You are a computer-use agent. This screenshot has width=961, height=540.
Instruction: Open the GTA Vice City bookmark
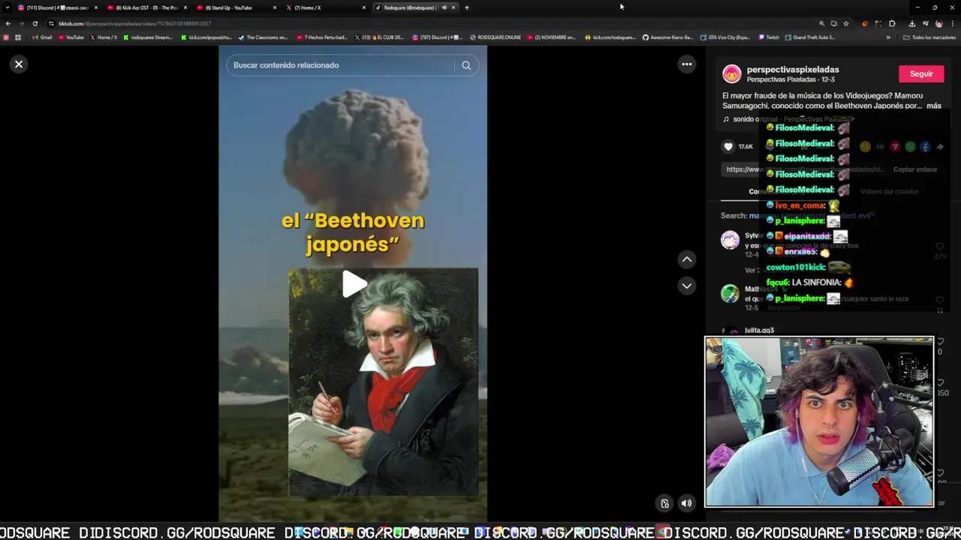(725, 37)
